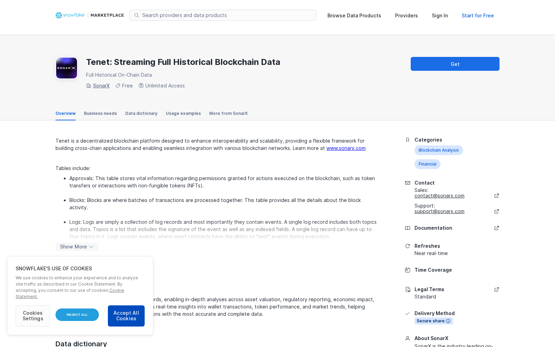This screenshot has height=347, width=555.
Task: Click the 'Data dictionary' section heading
Action: pos(81,344)
